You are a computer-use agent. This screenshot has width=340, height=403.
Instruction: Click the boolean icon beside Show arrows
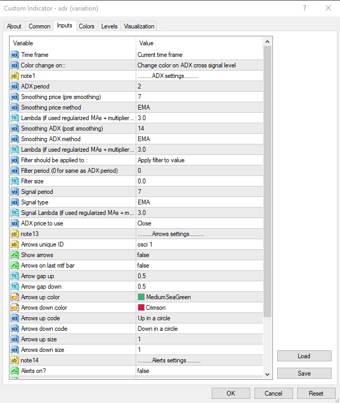(15, 255)
